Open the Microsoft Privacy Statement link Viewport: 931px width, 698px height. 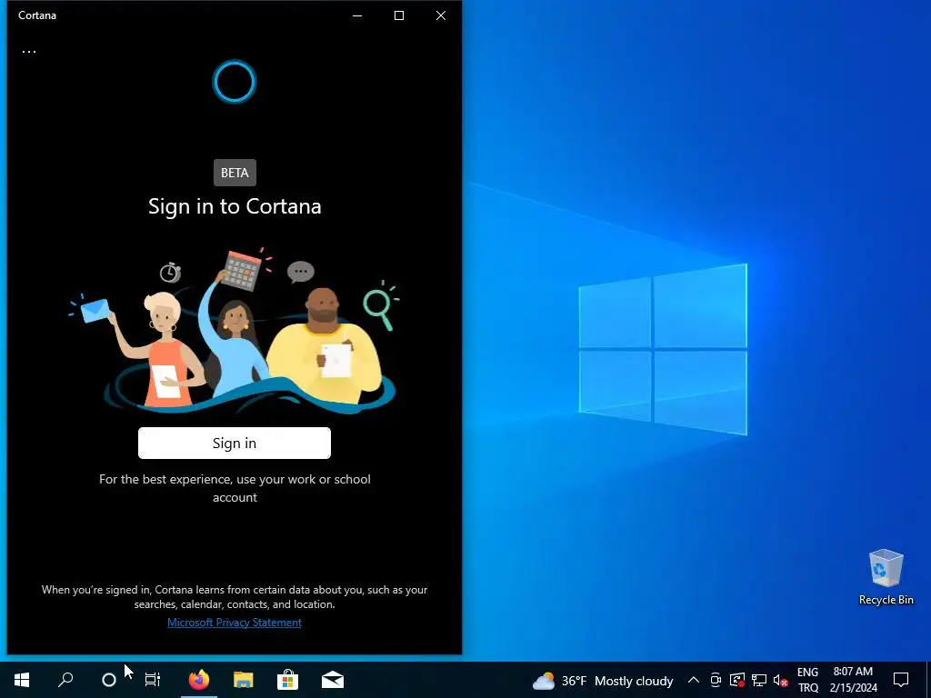click(235, 622)
